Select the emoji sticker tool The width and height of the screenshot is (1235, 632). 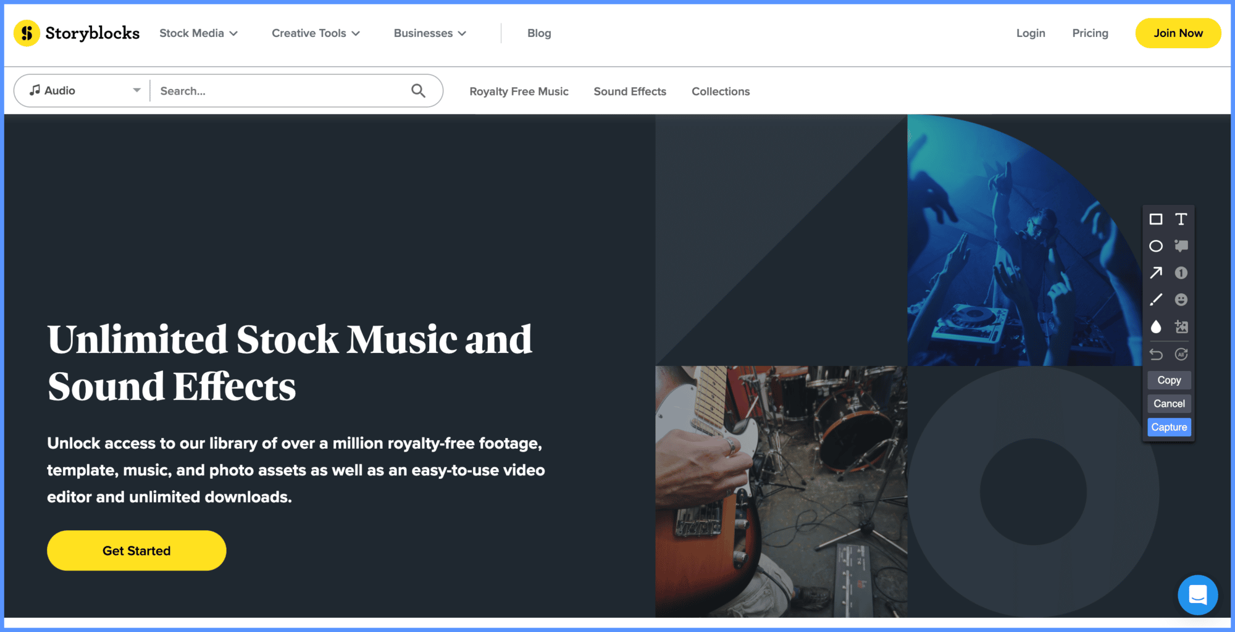tap(1181, 300)
